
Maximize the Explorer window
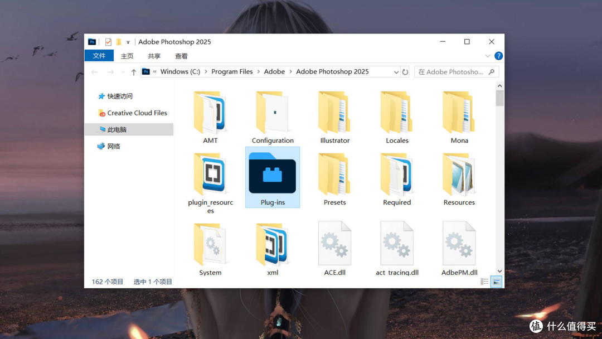click(x=467, y=41)
